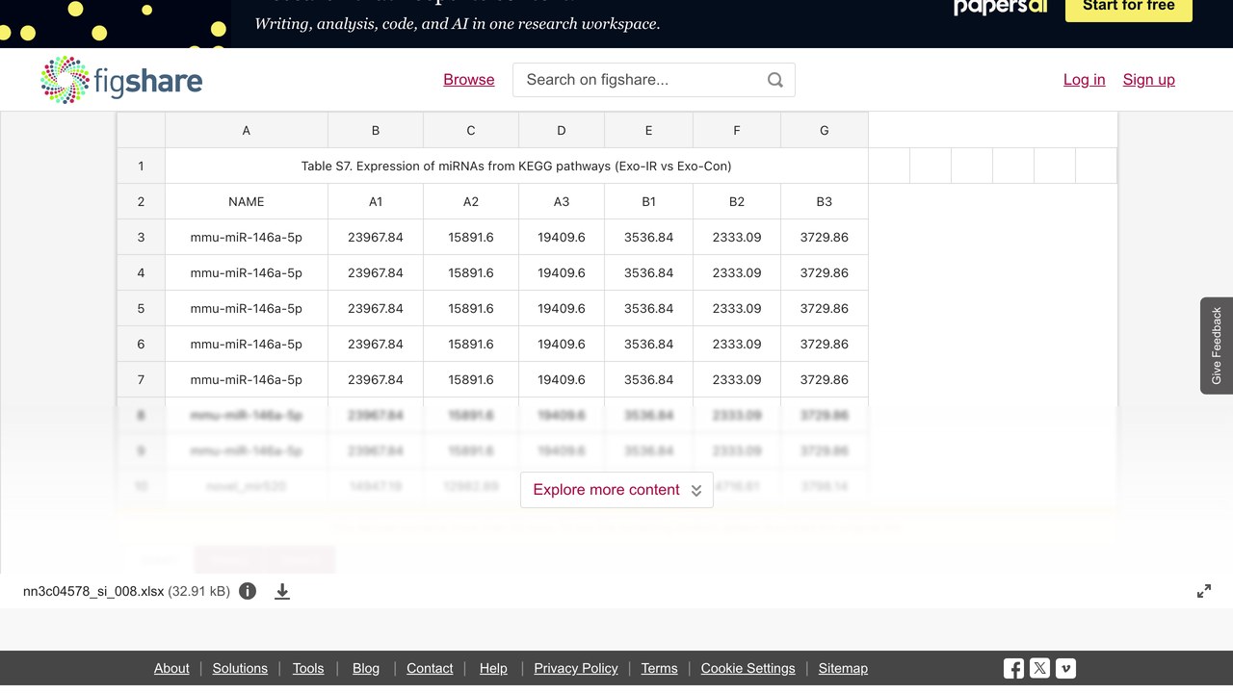Click 19409.6 in row 5
This screenshot has height=693, width=1233.
pos(562,308)
